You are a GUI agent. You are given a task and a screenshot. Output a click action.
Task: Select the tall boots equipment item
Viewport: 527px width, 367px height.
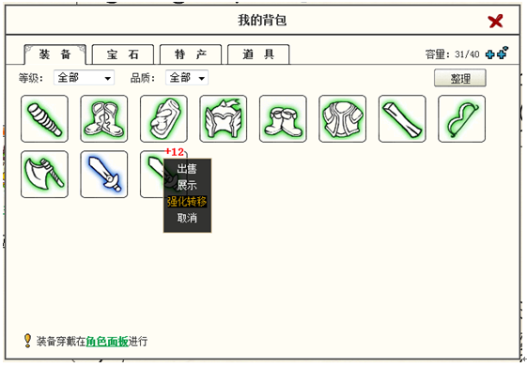pos(104,118)
